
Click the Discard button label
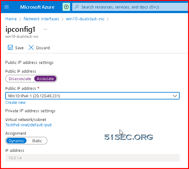43,48
